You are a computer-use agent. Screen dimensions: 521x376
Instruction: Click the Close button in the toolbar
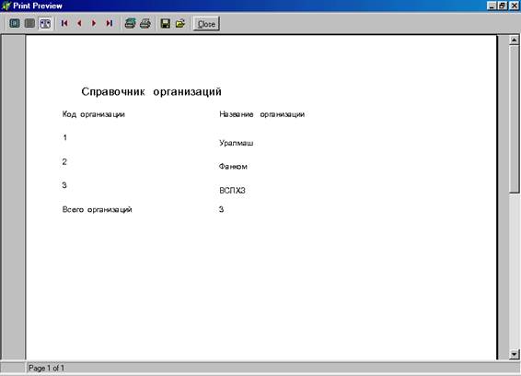(x=206, y=24)
